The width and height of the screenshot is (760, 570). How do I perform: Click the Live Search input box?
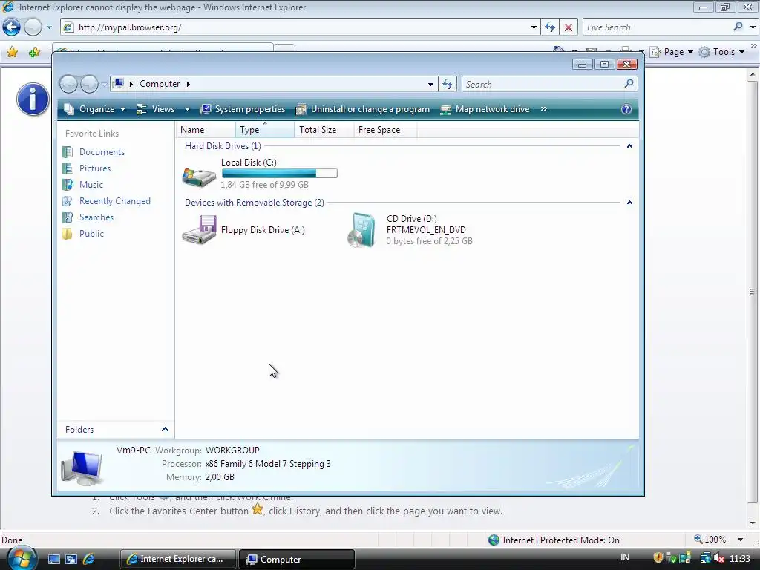657,27
